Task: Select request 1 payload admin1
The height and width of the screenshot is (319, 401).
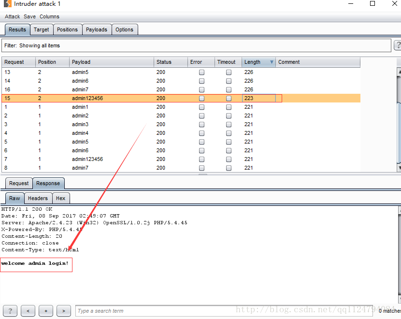Action: (80, 107)
